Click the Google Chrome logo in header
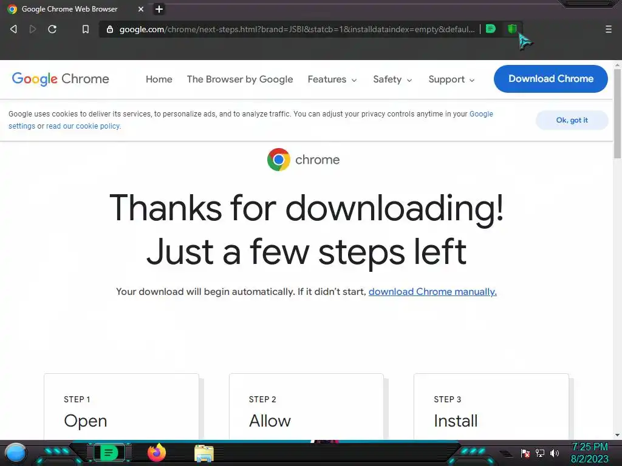Screen dimensions: 622x466 point(60,79)
